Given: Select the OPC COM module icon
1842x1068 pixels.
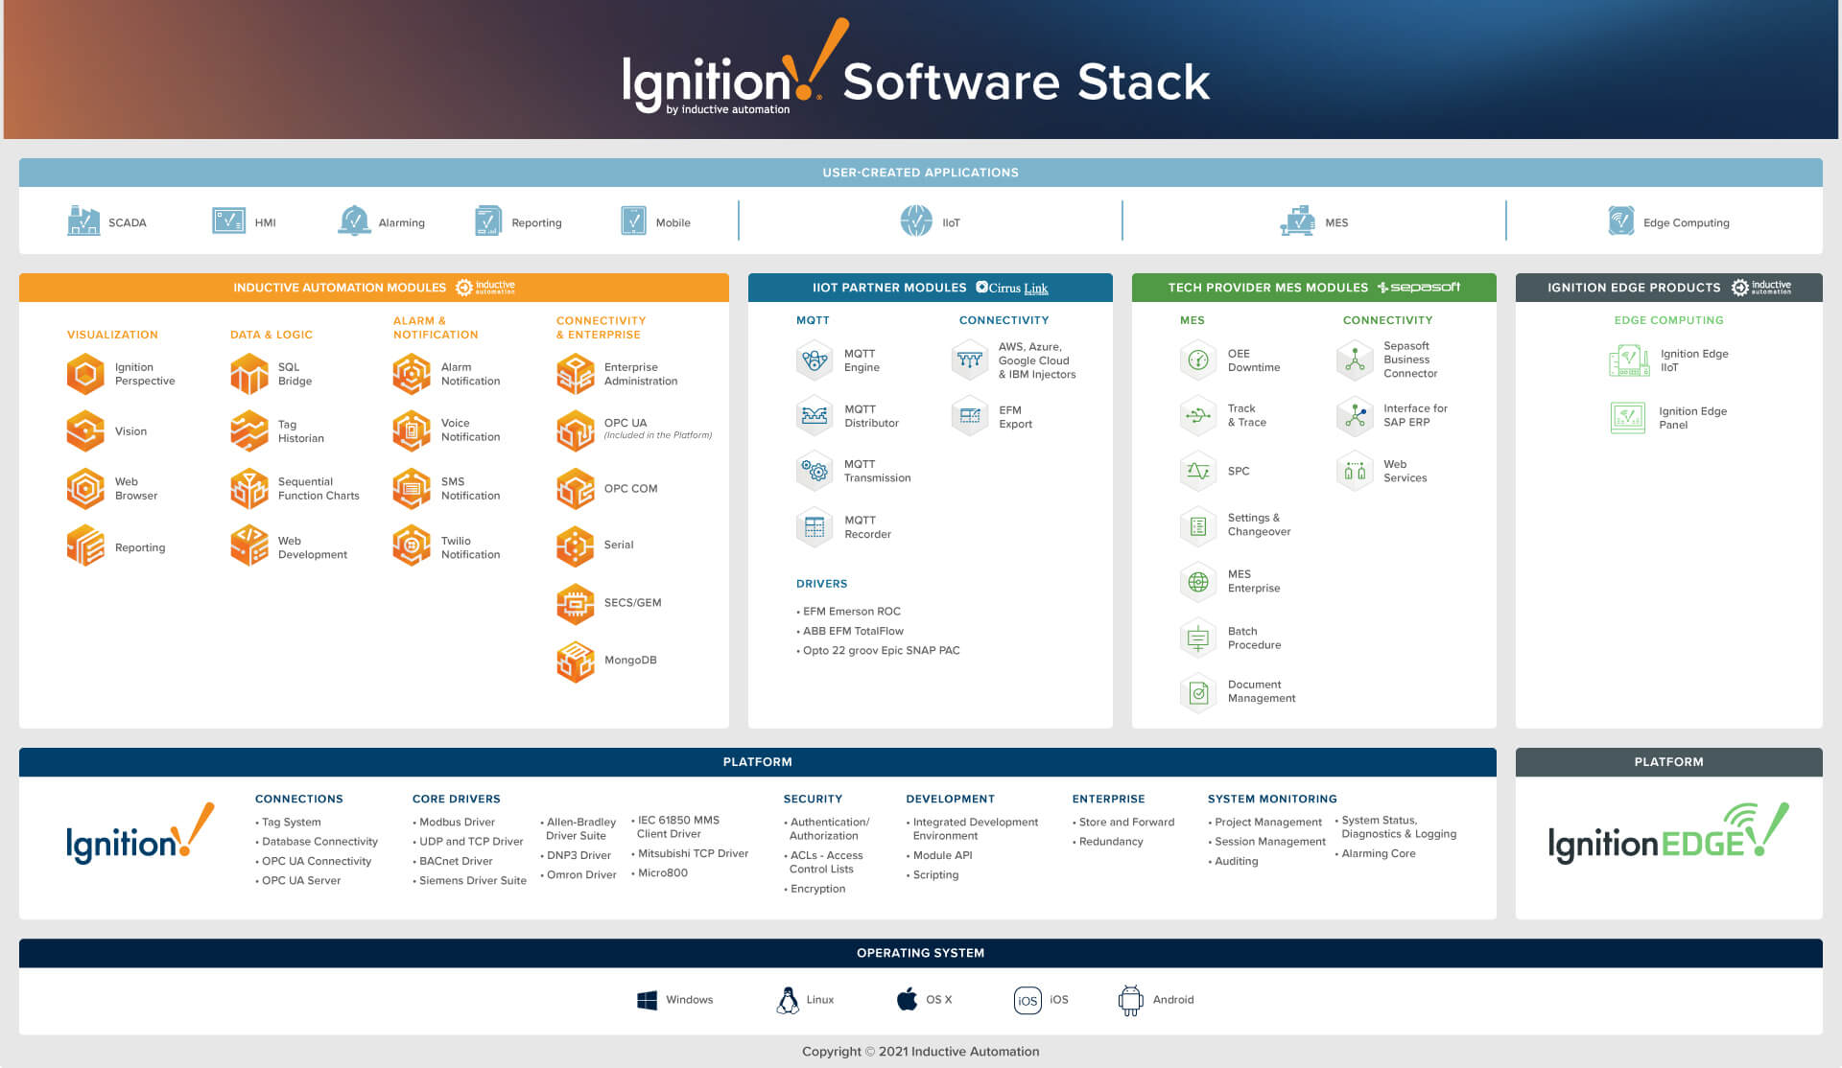Looking at the screenshot, I should pos(576,488).
